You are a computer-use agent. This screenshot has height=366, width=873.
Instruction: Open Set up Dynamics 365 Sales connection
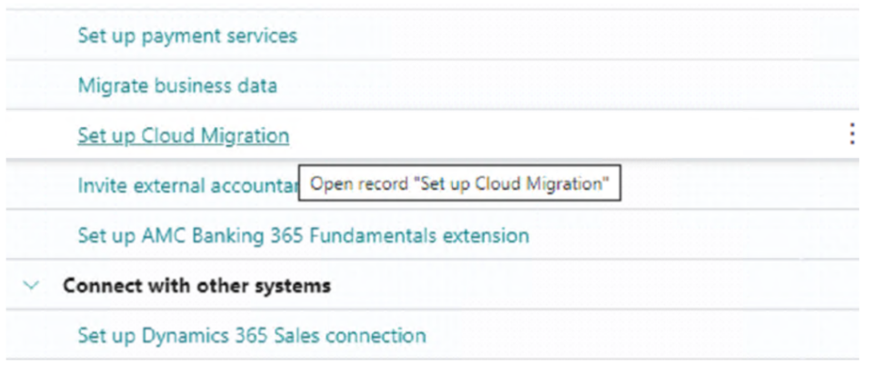(x=252, y=336)
